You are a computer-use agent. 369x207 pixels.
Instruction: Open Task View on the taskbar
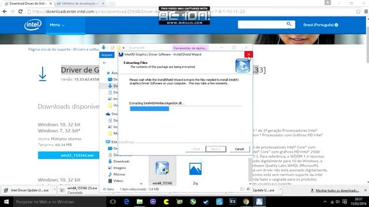113,202
